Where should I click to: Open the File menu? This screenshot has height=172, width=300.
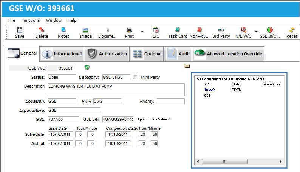pyautogui.click(x=12, y=20)
